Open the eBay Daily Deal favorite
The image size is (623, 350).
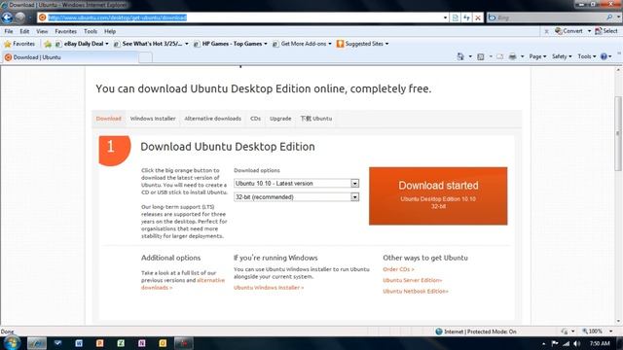click(x=82, y=44)
